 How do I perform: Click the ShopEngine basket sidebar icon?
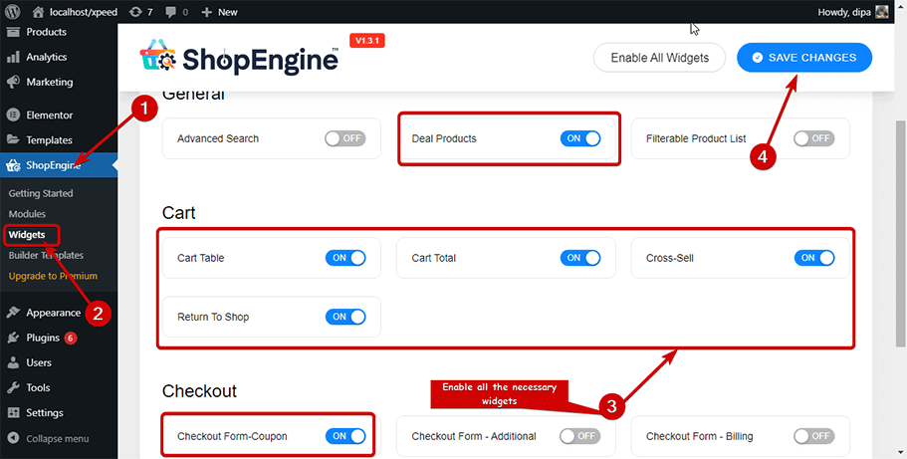click(13, 166)
